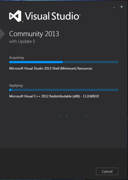Click the 'with Update 5' subtitle

click(x=22, y=41)
